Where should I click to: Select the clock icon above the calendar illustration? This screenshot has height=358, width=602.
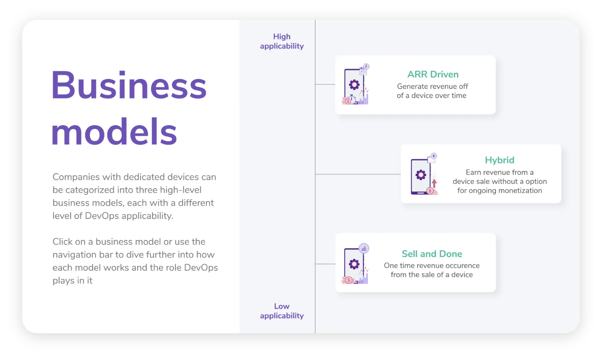coord(366,66)
